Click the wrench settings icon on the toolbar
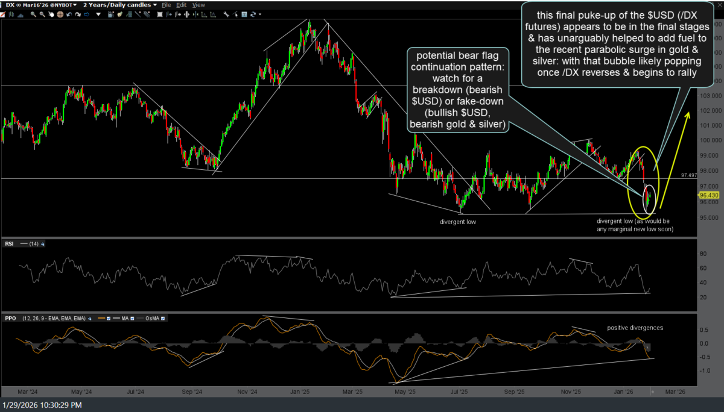This screenshot has height=412, width=724. click(x=226, y=13)
